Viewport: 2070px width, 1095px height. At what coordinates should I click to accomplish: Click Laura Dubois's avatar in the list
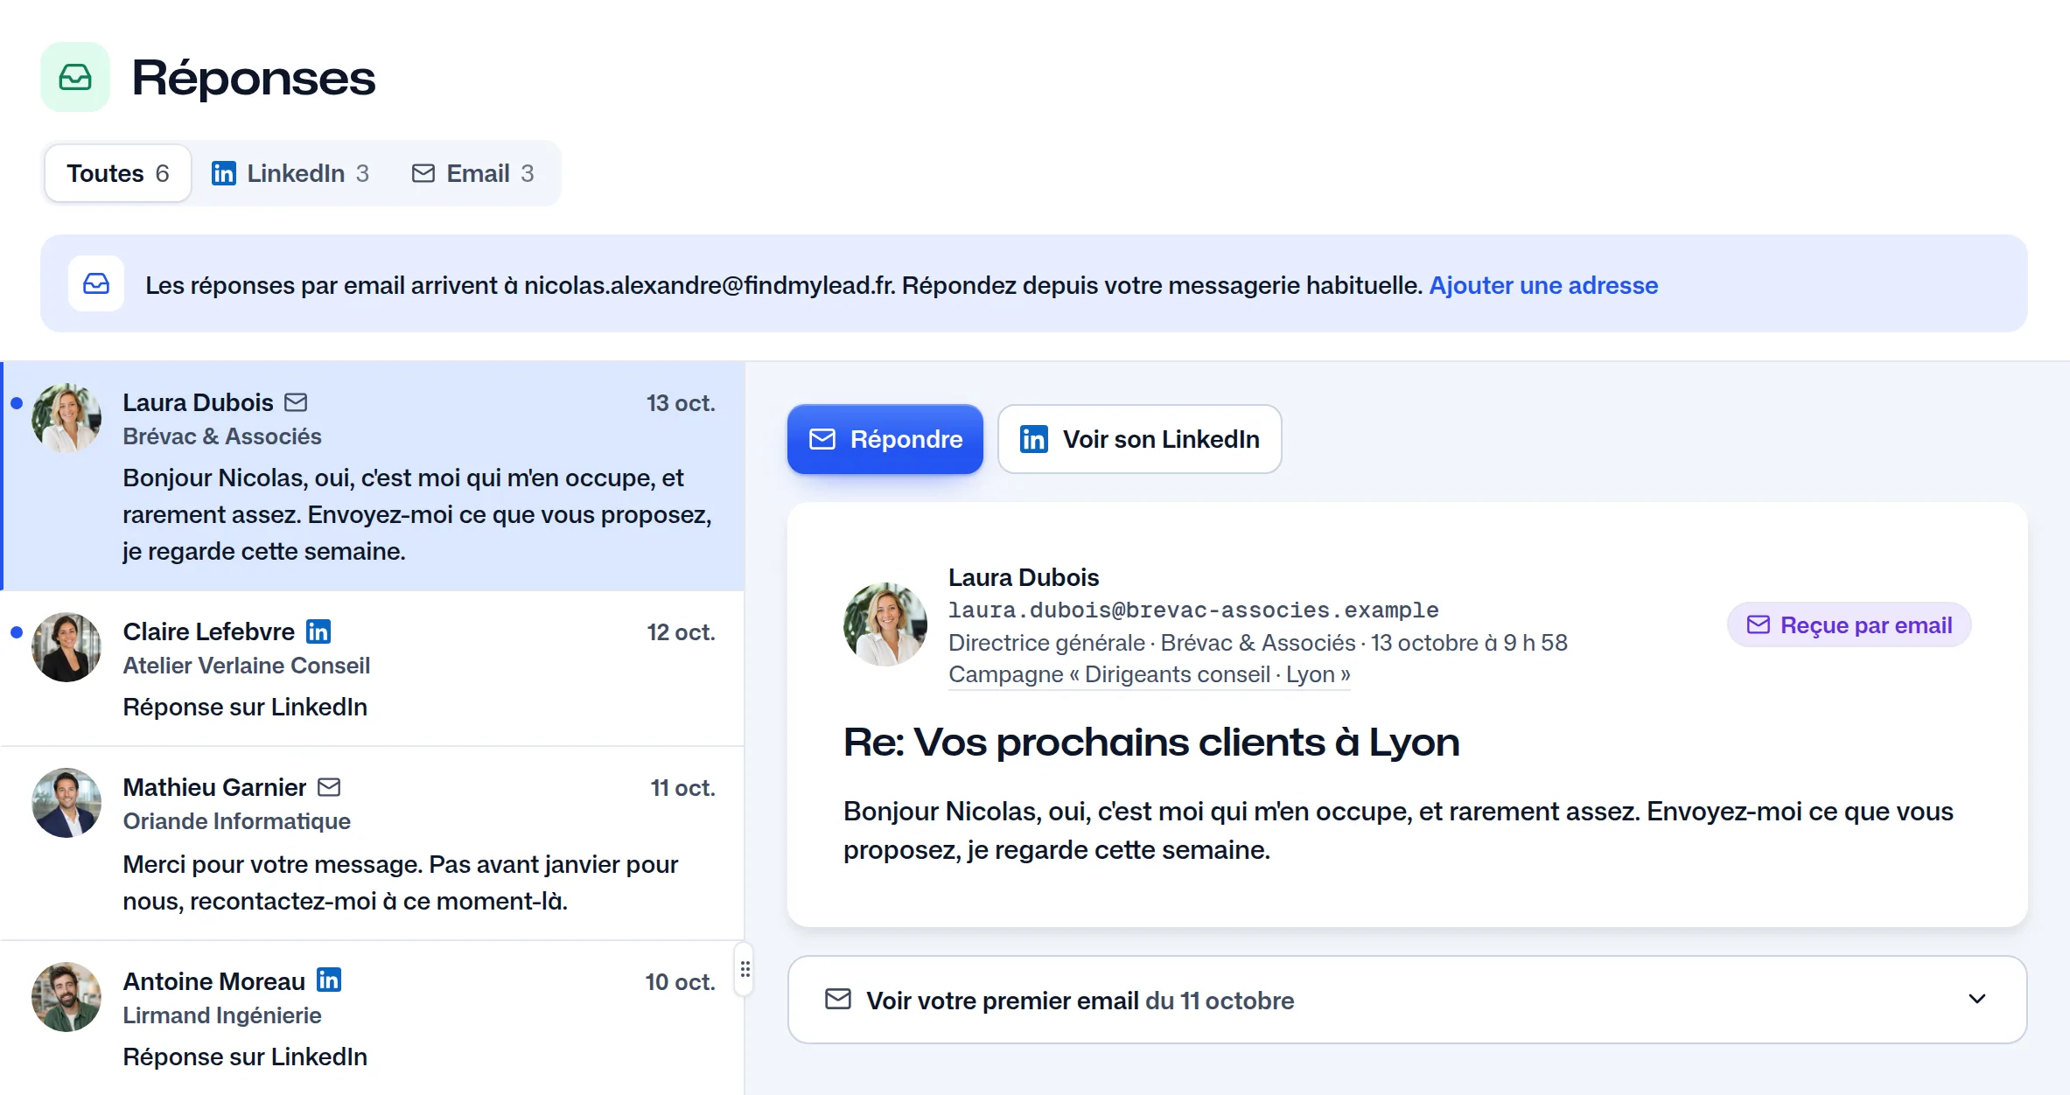point(66,418)
